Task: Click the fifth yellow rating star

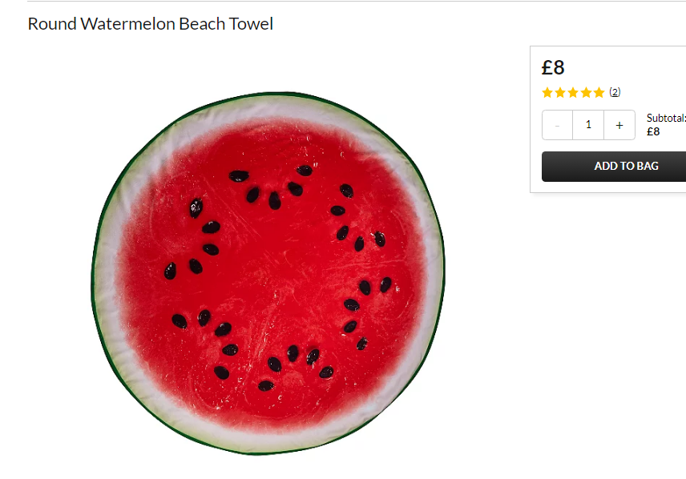Action: [599, 92]
